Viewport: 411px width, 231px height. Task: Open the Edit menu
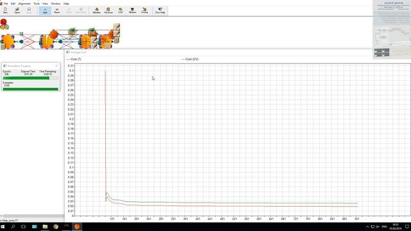tap(13, 4)
